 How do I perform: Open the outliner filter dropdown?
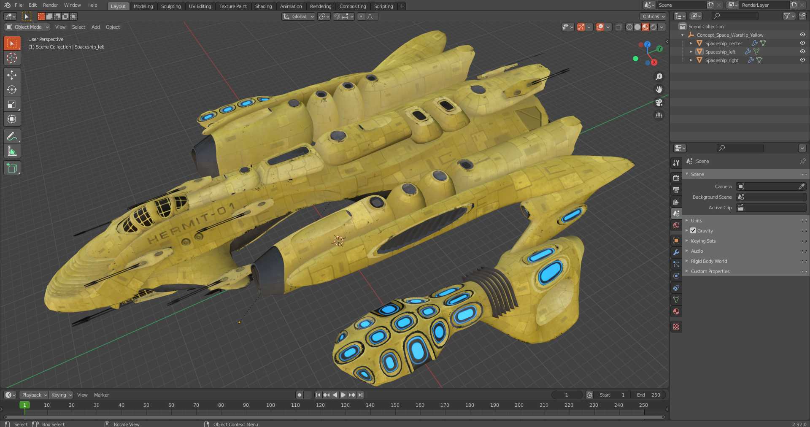coord(789,16)
